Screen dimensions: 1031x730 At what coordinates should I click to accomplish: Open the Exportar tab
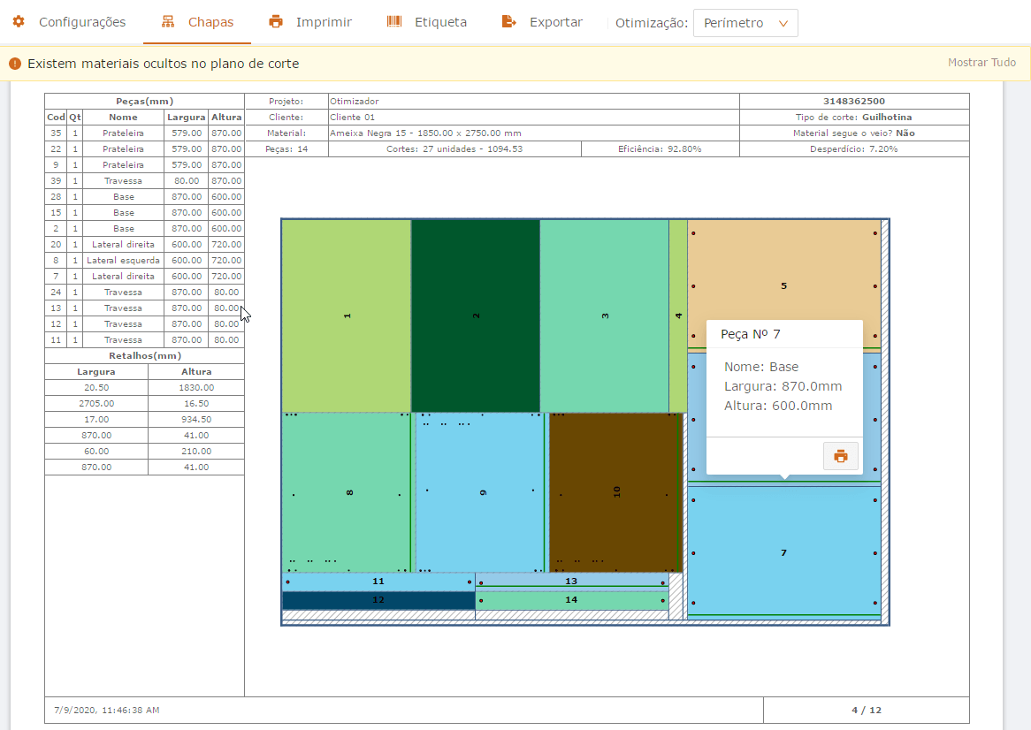555,22
